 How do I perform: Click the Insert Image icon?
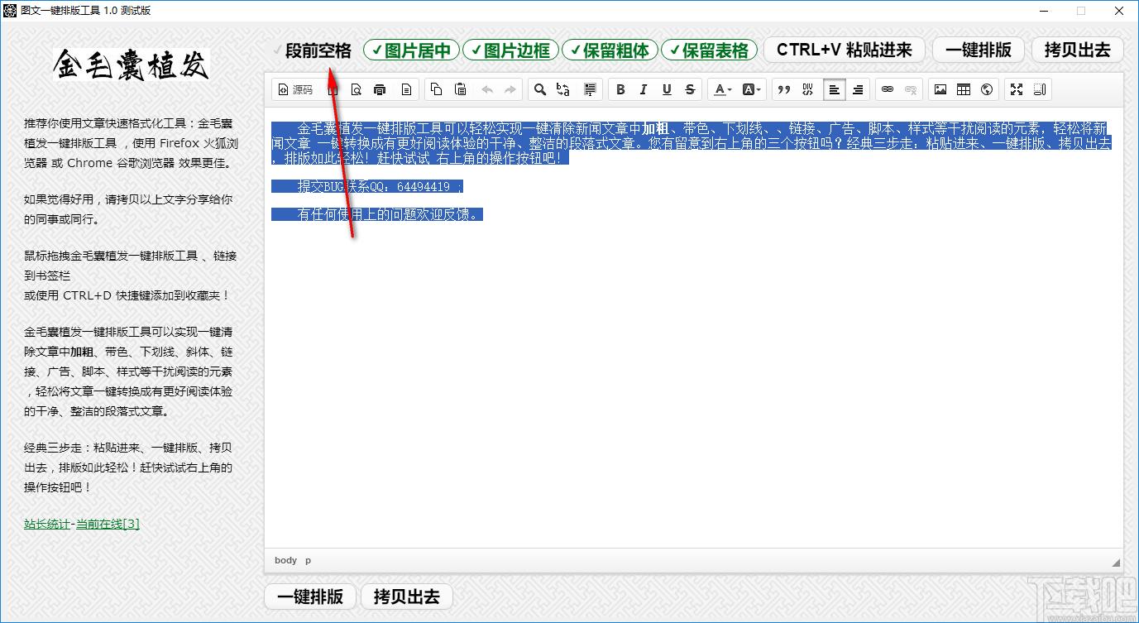click(x=940, y=89)
